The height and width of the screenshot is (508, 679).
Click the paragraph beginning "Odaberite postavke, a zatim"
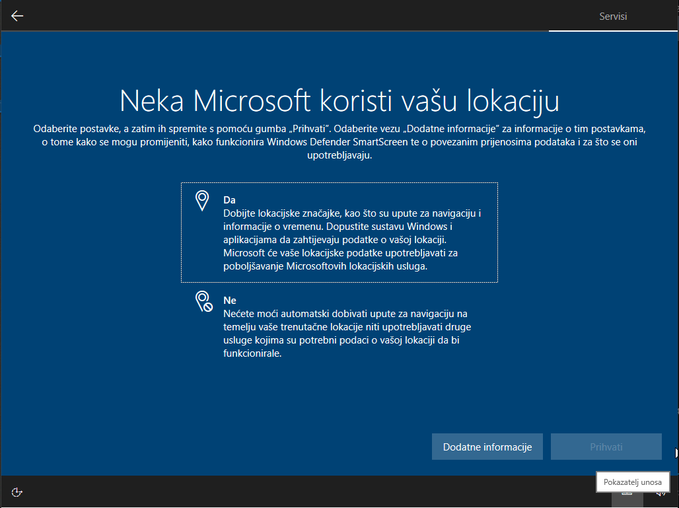(339, 141)
